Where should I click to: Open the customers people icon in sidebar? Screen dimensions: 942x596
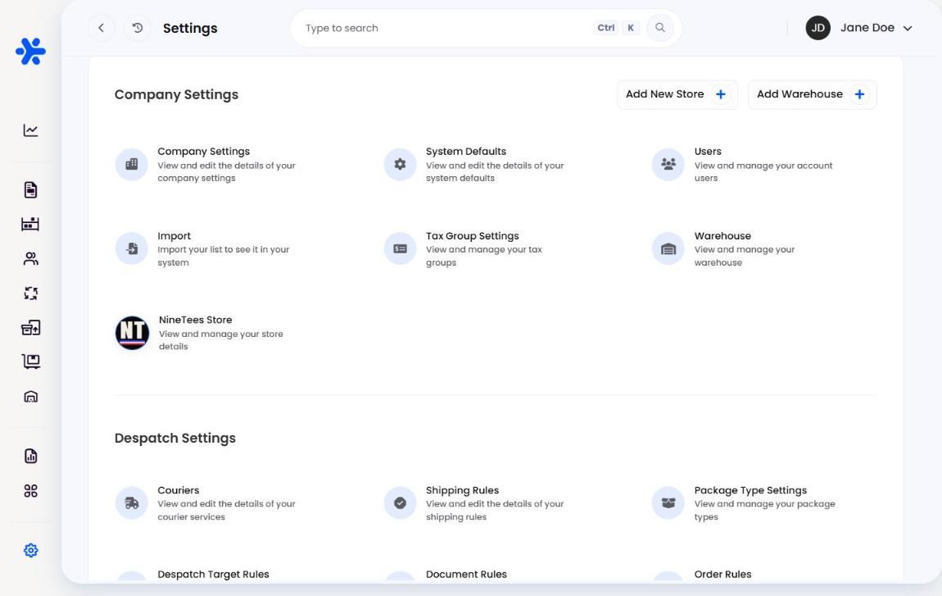point(30,258)
